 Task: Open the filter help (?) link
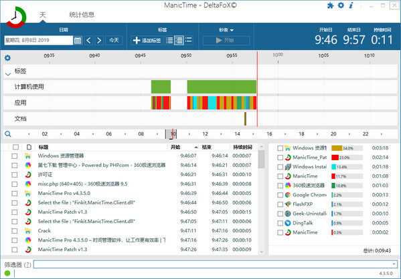point(27,265)
